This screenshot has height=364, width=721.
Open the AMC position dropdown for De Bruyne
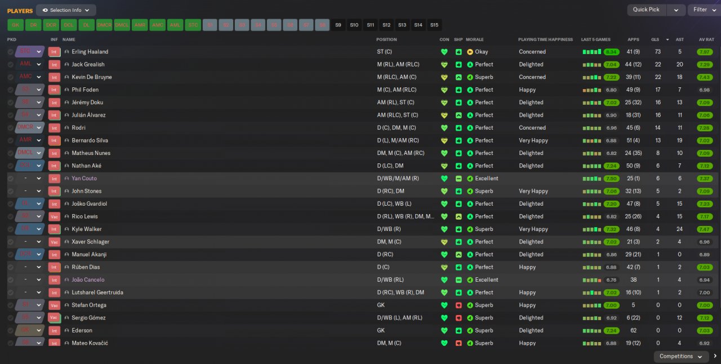coord(39,77)
